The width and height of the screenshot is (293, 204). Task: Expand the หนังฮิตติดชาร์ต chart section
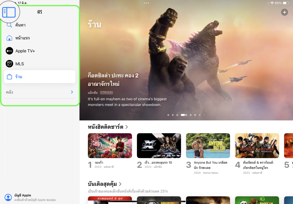[126, 127]
